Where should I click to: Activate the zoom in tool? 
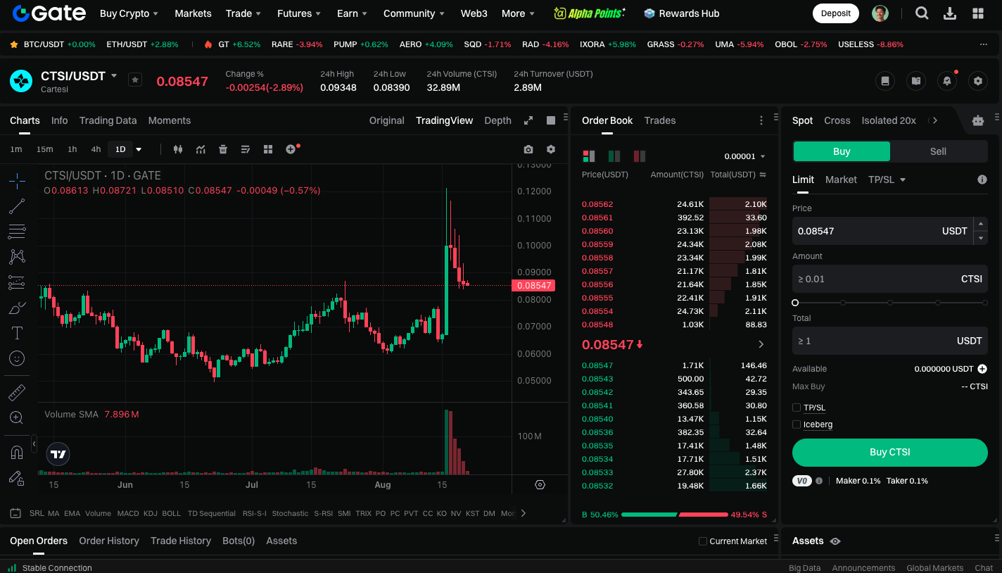(17, 418)
